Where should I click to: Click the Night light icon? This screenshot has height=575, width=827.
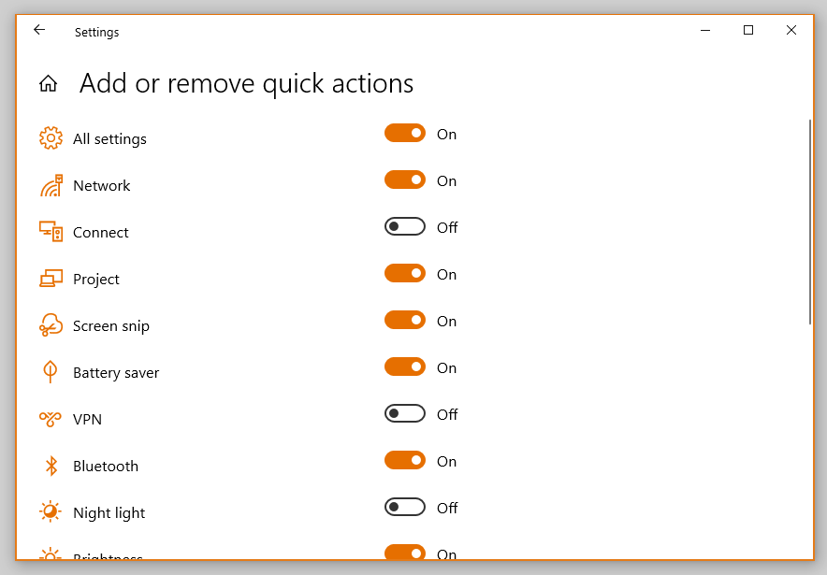coord(51,512)
